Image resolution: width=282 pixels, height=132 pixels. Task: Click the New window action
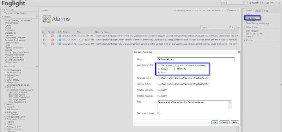pos(252,31)
